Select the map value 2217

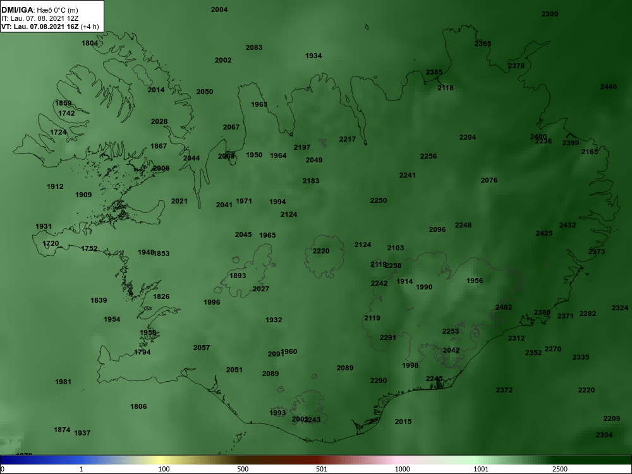pyautogui.click(x=348, y=139)
